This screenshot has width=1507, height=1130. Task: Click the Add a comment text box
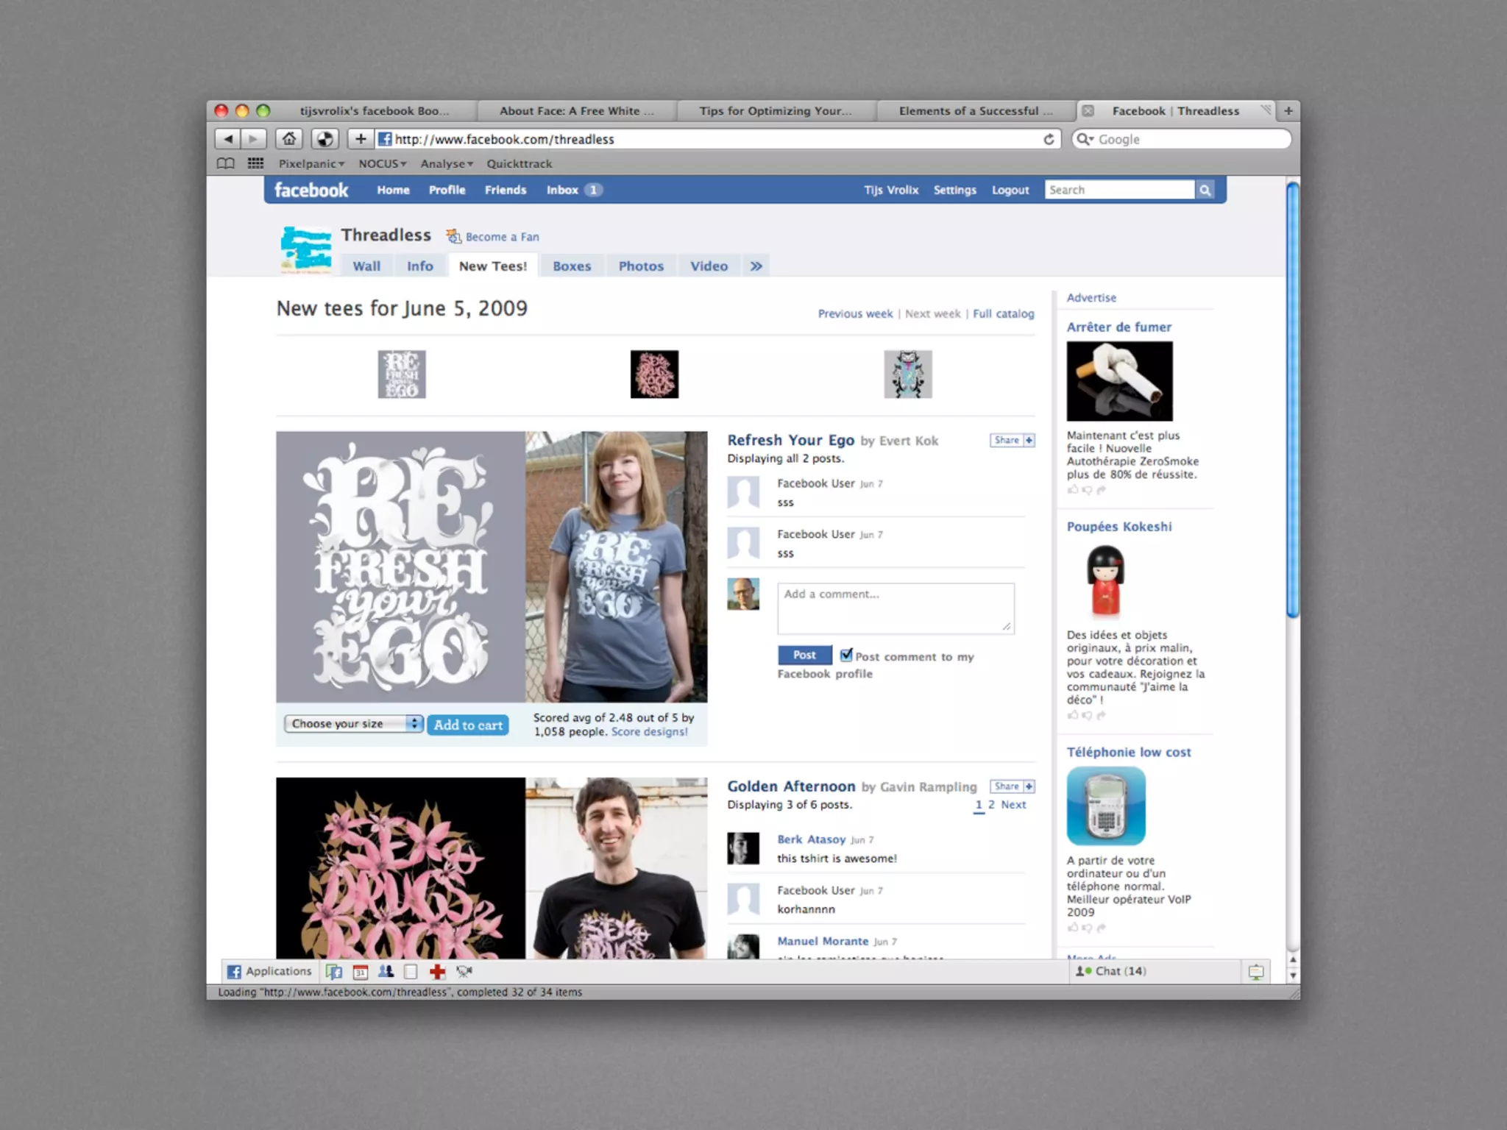(895, 608)
